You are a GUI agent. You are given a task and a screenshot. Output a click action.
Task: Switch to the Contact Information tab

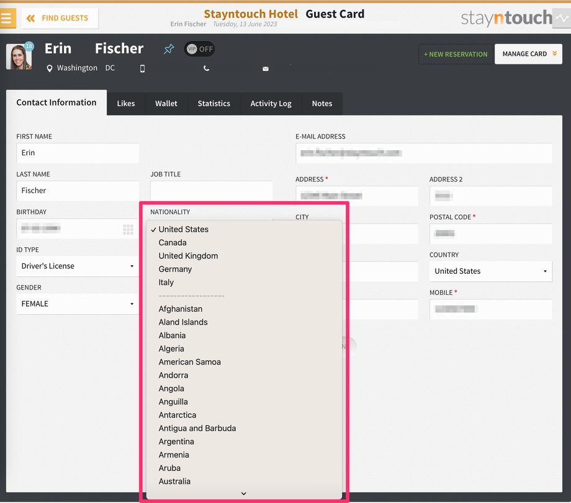pyautogui.click(x=56, y=102)
